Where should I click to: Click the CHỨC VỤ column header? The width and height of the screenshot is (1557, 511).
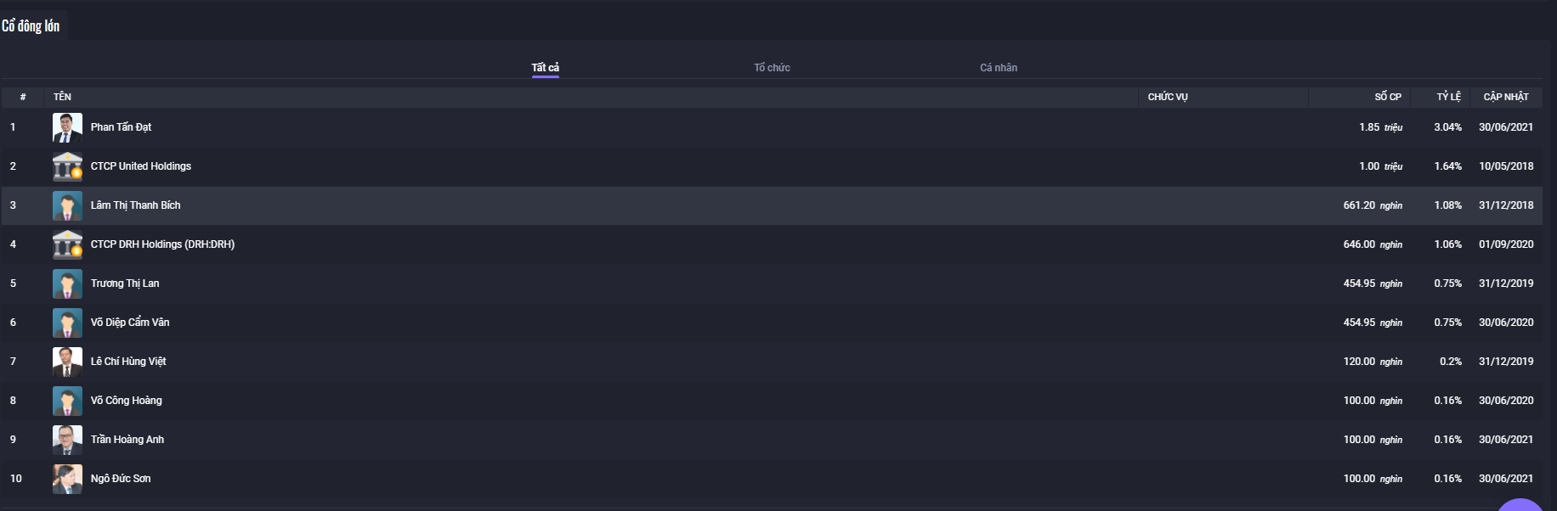(x=1168, y=97)
